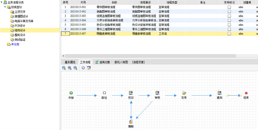Toggle 发布标记 checkbox for 零件三维图审核流程
Screen dimensions: 258x130
click(229, 29)
